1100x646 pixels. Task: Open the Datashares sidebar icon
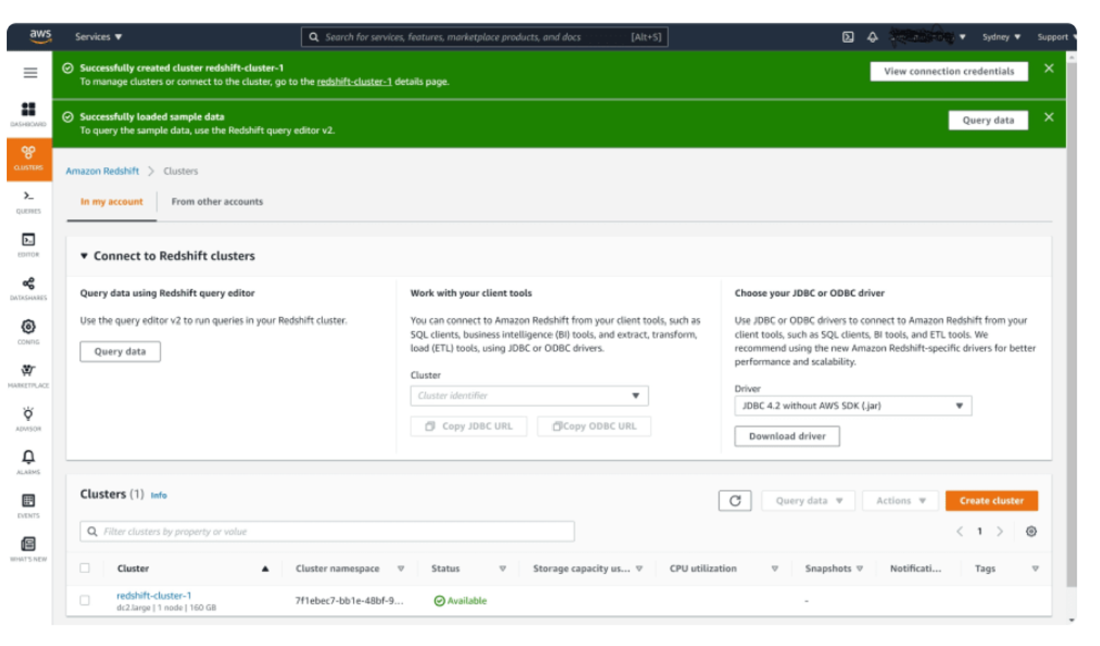28,288
